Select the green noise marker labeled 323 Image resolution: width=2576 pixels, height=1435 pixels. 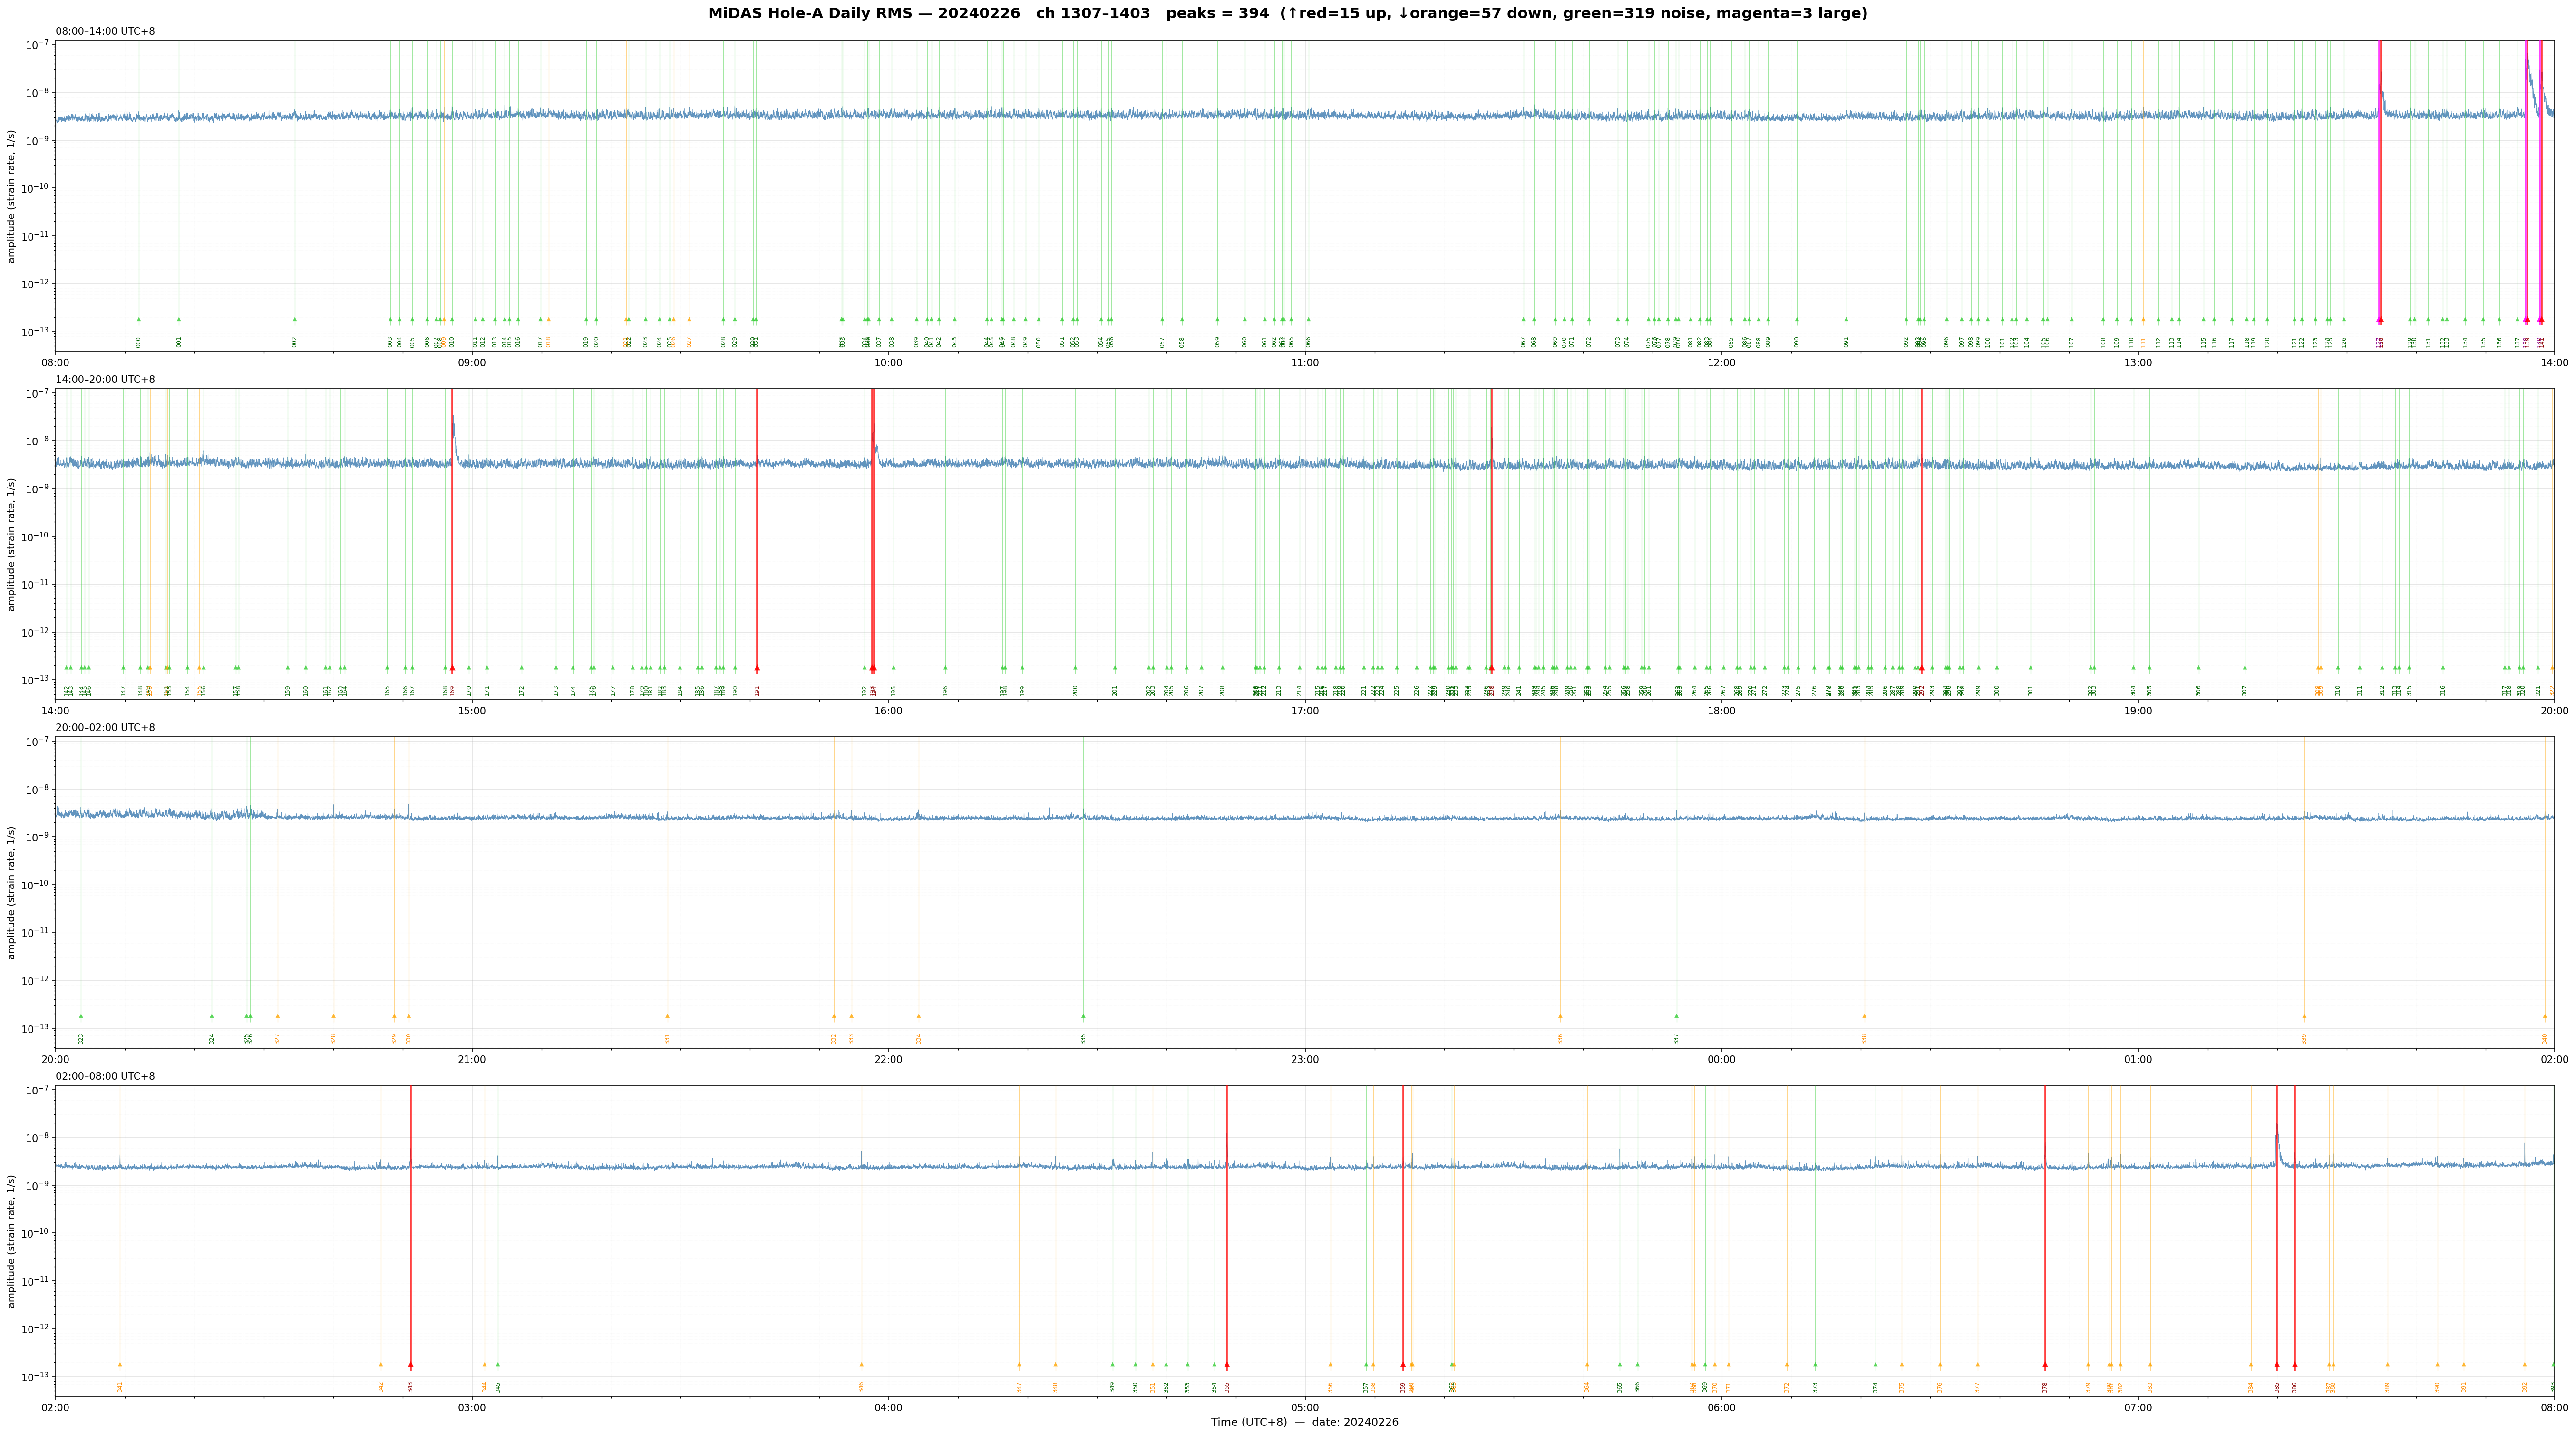coord(81,1016)
